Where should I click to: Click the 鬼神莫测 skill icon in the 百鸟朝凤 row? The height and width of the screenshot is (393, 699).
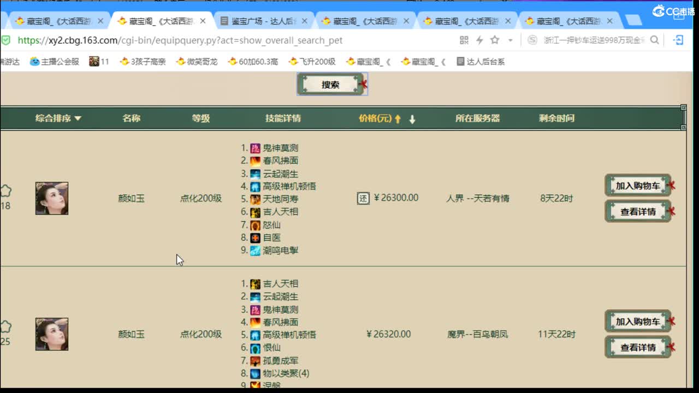pos(255,309)
